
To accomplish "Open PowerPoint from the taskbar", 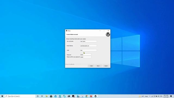I will click(91, 96).
